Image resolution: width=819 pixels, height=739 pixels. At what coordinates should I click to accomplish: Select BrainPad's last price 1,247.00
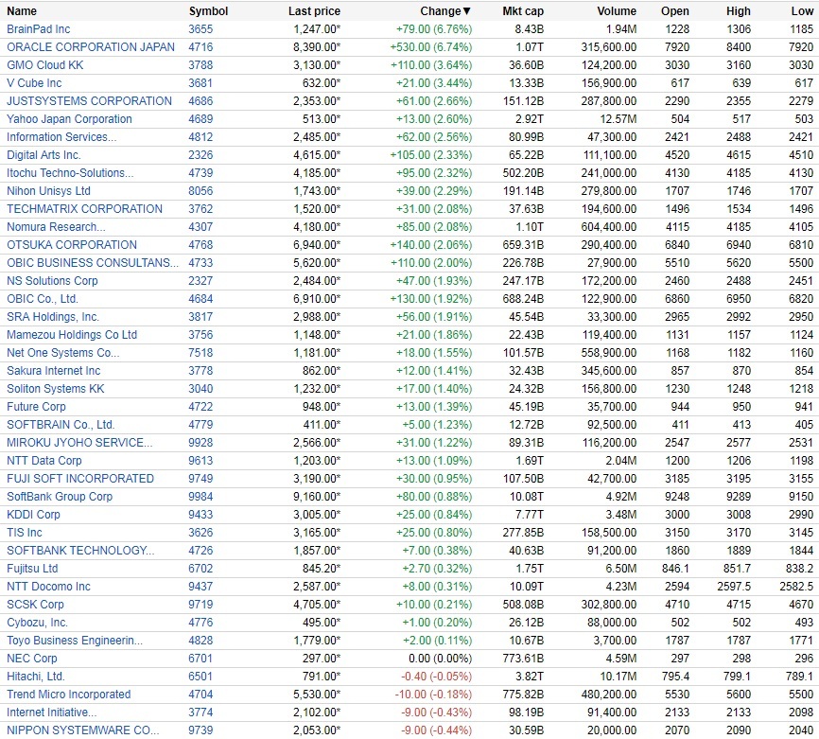317,29
